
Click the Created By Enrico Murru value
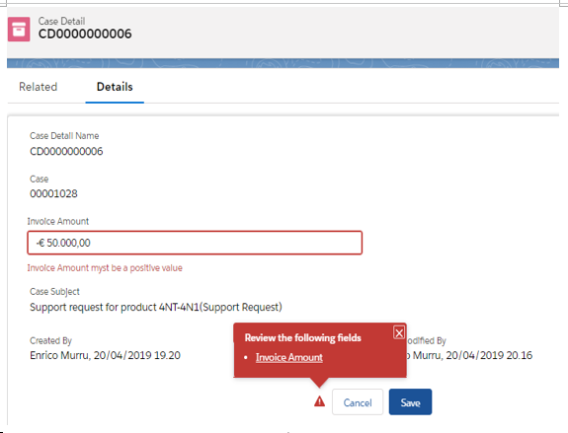point(105,355)
